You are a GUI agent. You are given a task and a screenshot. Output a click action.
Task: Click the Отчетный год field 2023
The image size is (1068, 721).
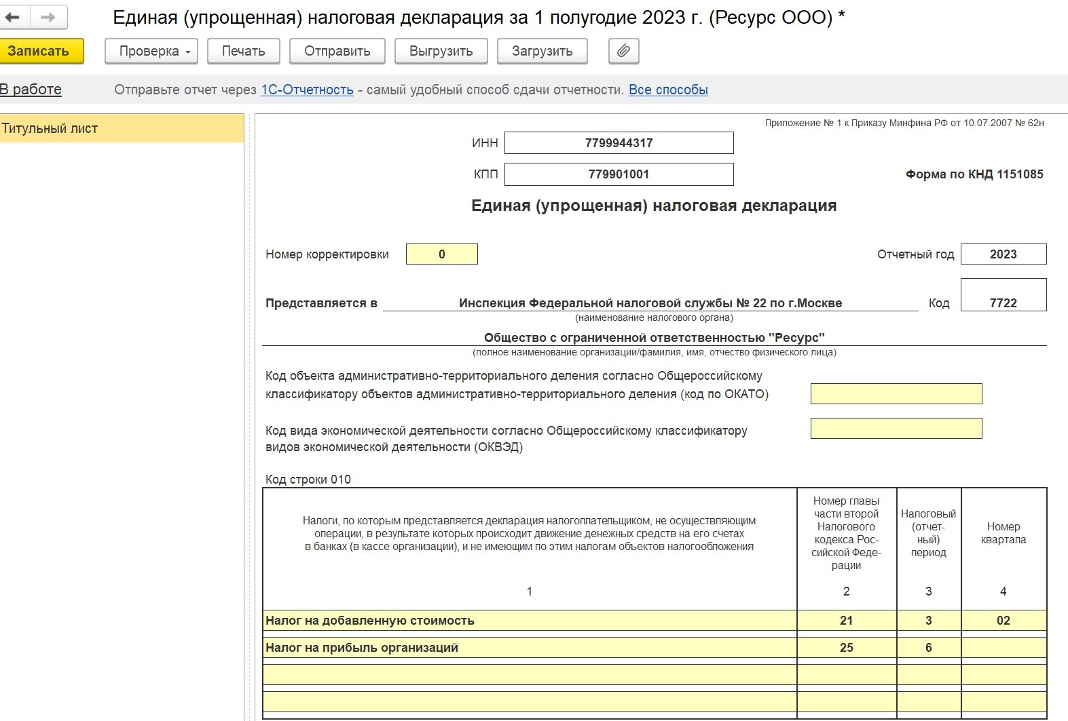1003,254
